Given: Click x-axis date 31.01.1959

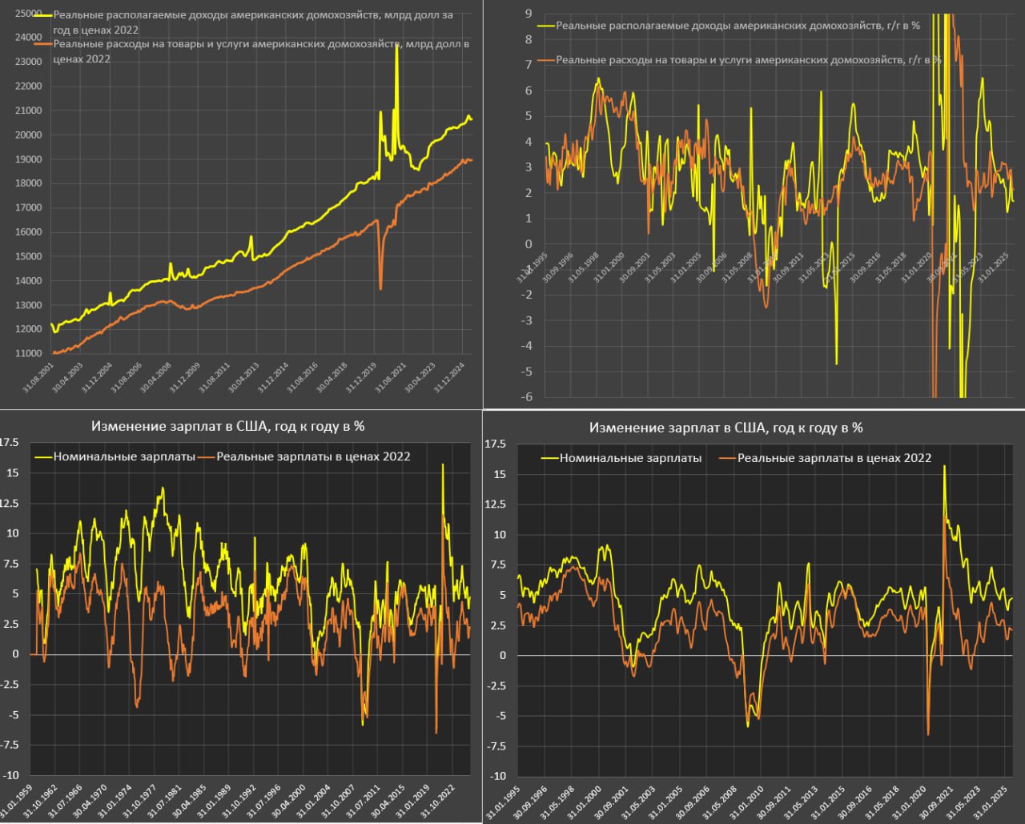Looking at the screenshot, I should click(x=15, y=802).
